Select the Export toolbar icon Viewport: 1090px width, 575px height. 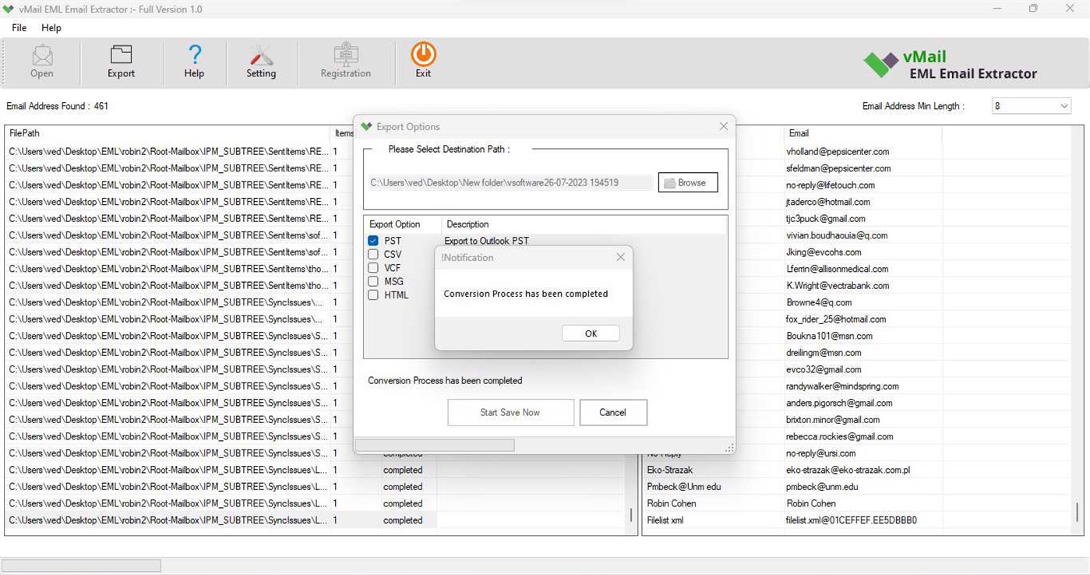[x=120, y=60]
